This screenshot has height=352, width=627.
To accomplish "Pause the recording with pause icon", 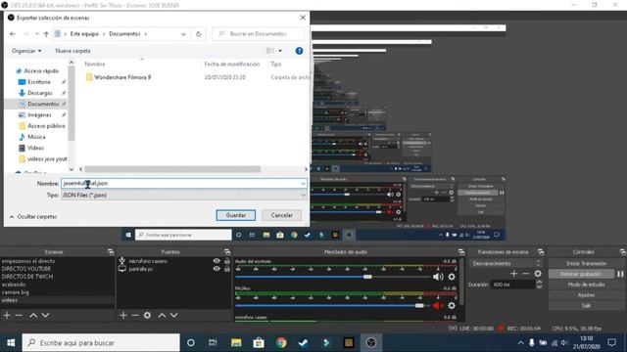I will 620,274.
